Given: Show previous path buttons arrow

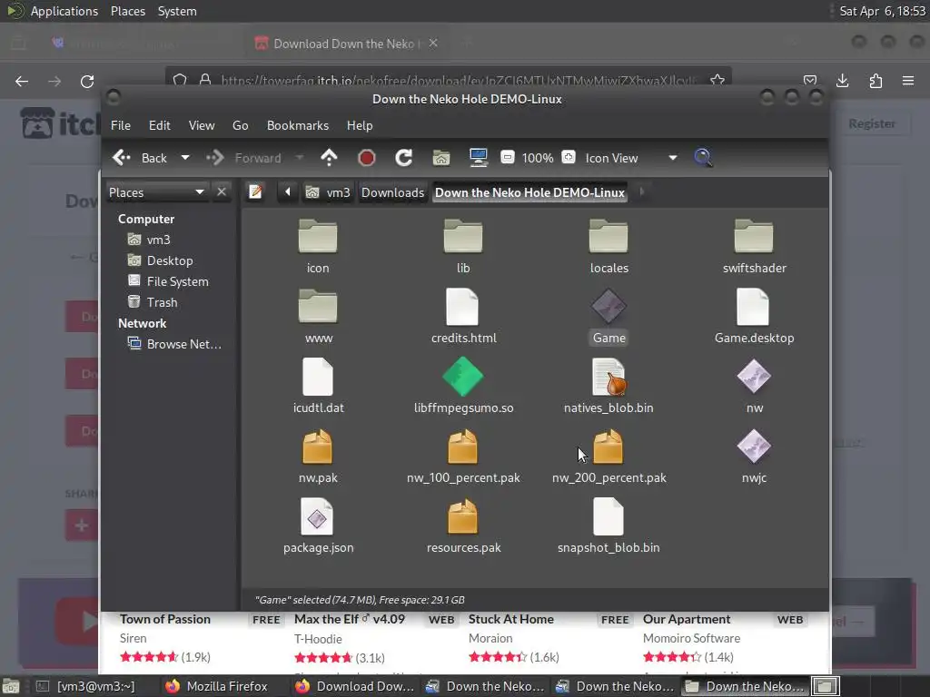Looking at the screenshot, I should [288, 192].
